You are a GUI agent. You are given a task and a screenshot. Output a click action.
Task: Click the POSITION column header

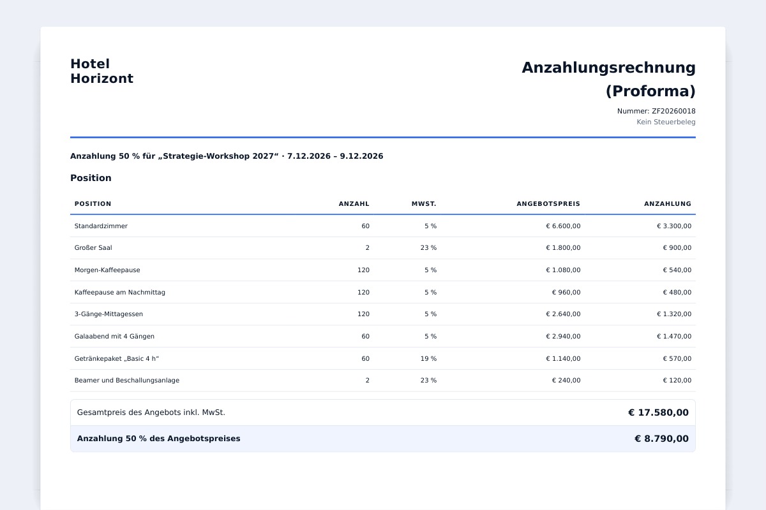(93, 204)
